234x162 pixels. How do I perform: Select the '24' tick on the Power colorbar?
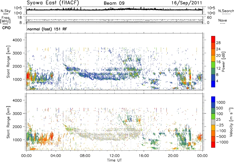[218, 49]
